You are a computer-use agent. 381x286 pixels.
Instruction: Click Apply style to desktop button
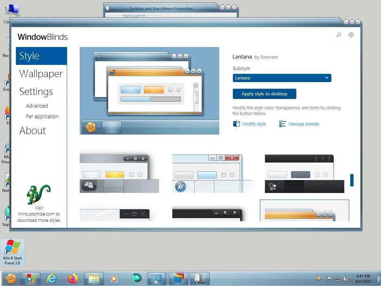tap(264, 94)
